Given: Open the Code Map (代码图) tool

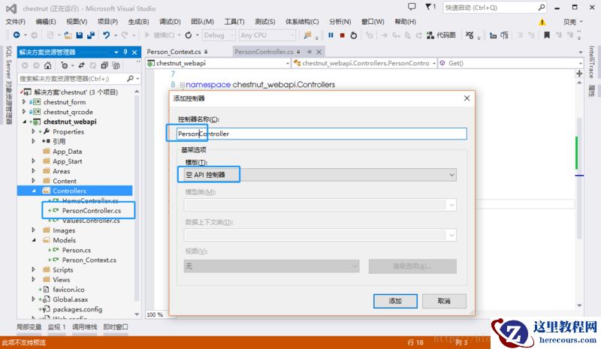Looking at the screenshot, I should [x=441, y=35].
